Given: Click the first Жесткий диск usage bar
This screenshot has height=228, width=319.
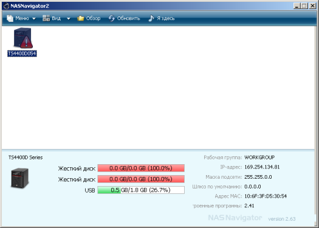Looking at the screenshot, I should point(141,168).
